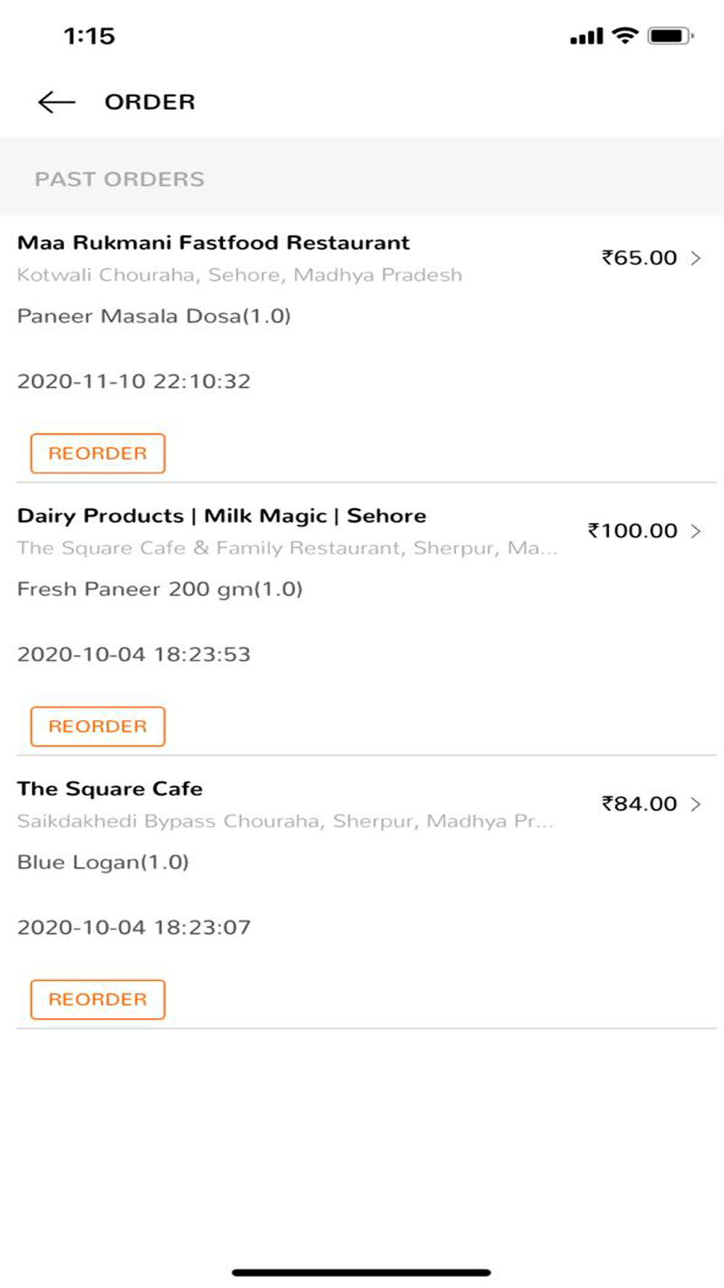Reorder Paneer Masala Dosa from Maa Rukmani
This screenshot has width=724, height=1288.
(x=98, y=453)
